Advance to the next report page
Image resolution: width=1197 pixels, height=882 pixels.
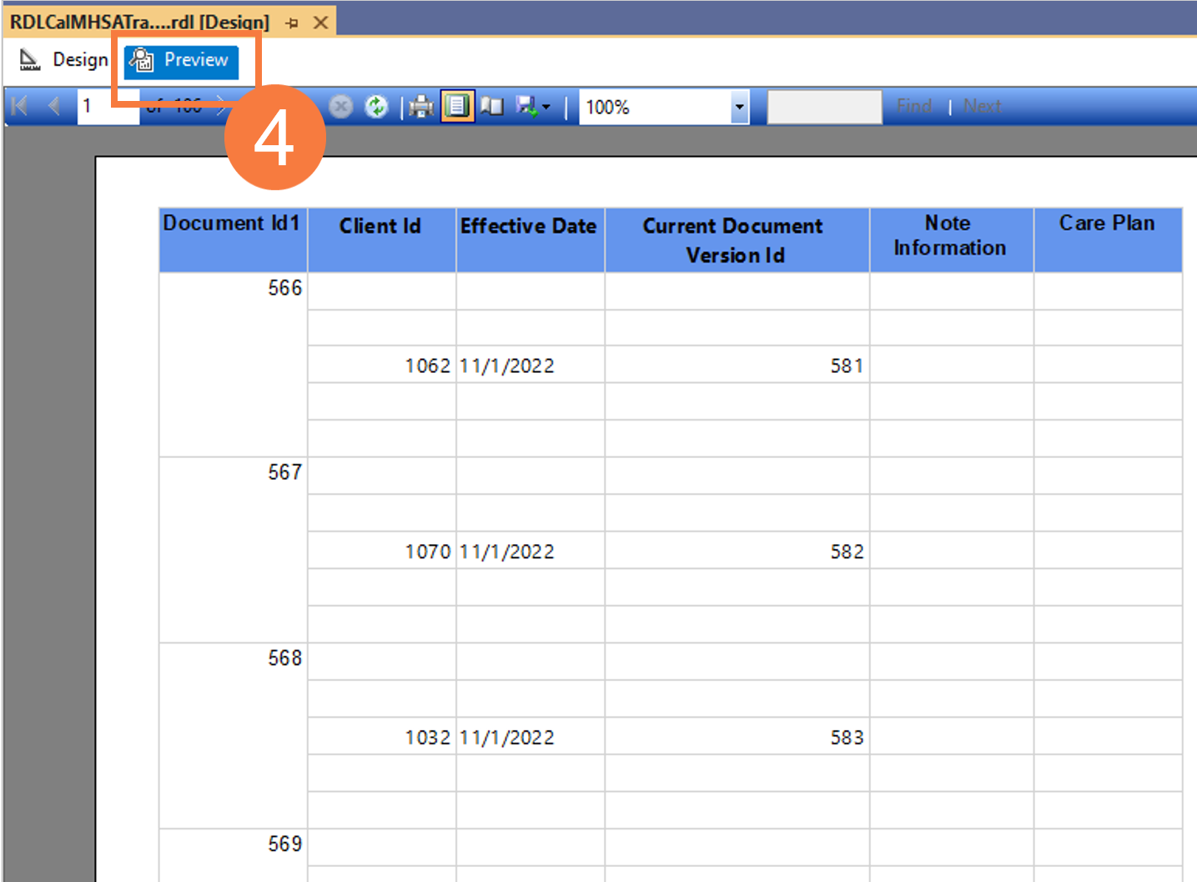(220, 106)
